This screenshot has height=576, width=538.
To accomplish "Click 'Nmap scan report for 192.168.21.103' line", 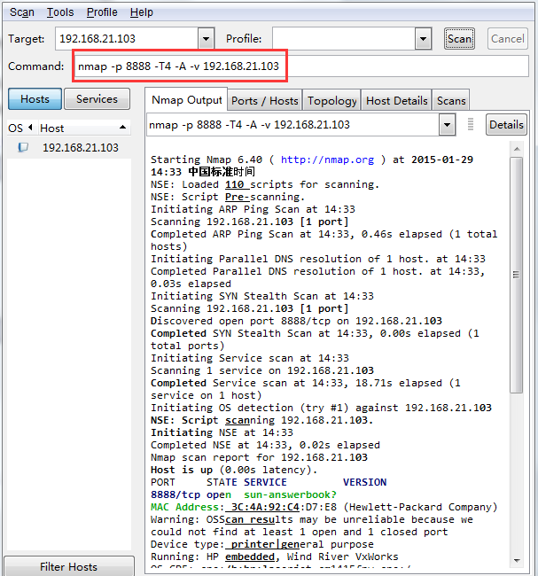I will coord(259,457).
